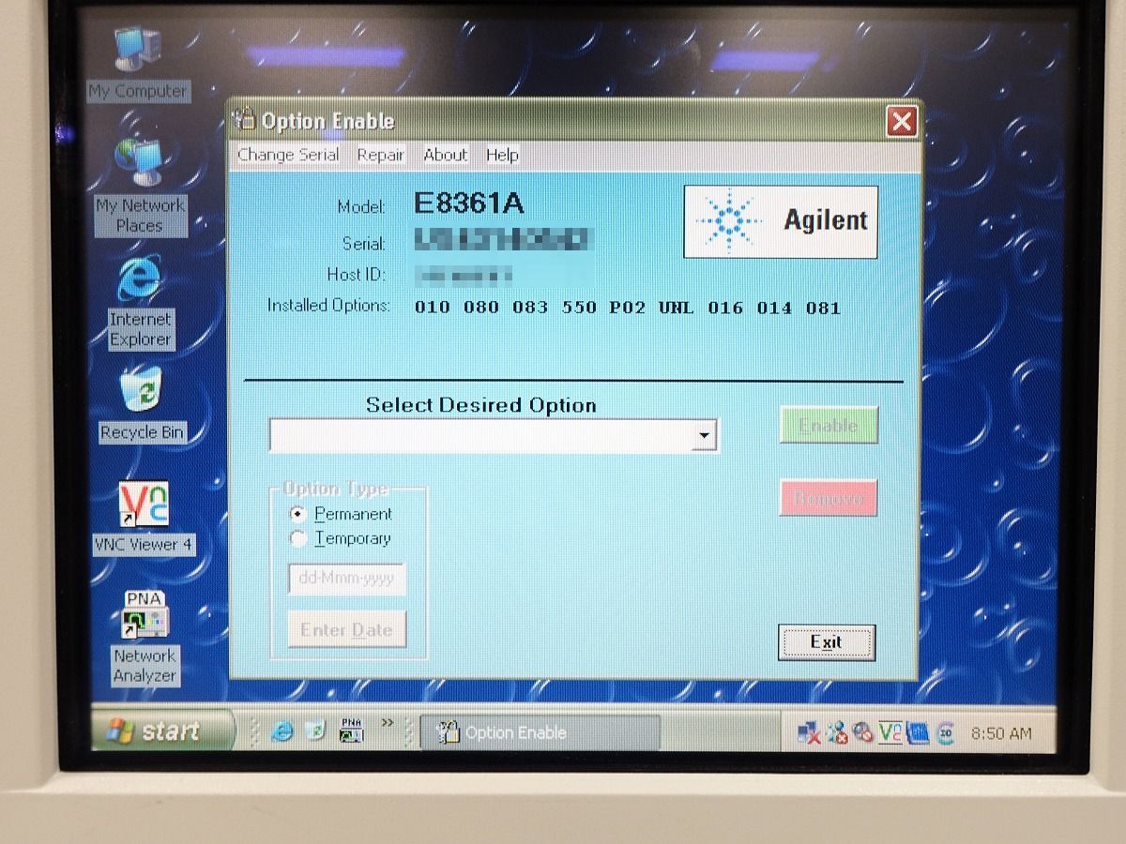Click installed option code 080

tap(481, 308)
